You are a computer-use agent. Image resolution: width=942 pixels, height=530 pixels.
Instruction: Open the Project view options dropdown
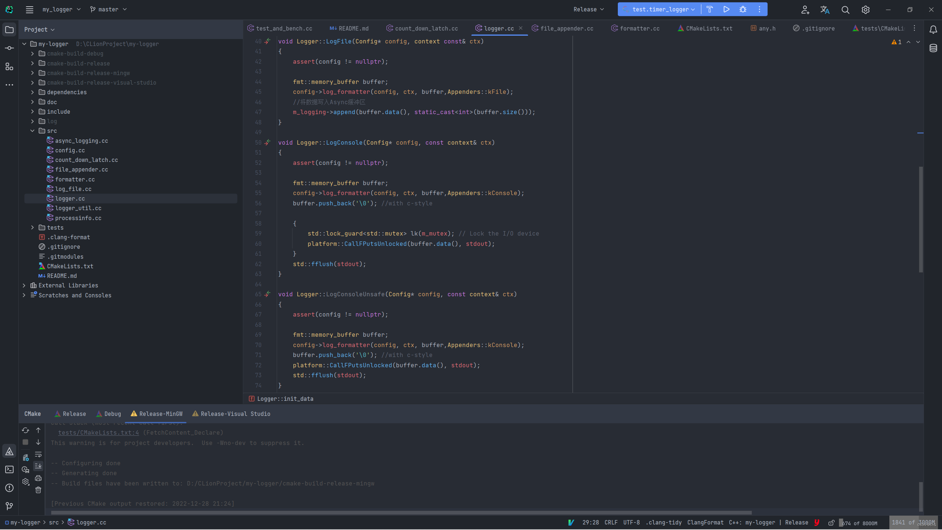coord(39,29)
